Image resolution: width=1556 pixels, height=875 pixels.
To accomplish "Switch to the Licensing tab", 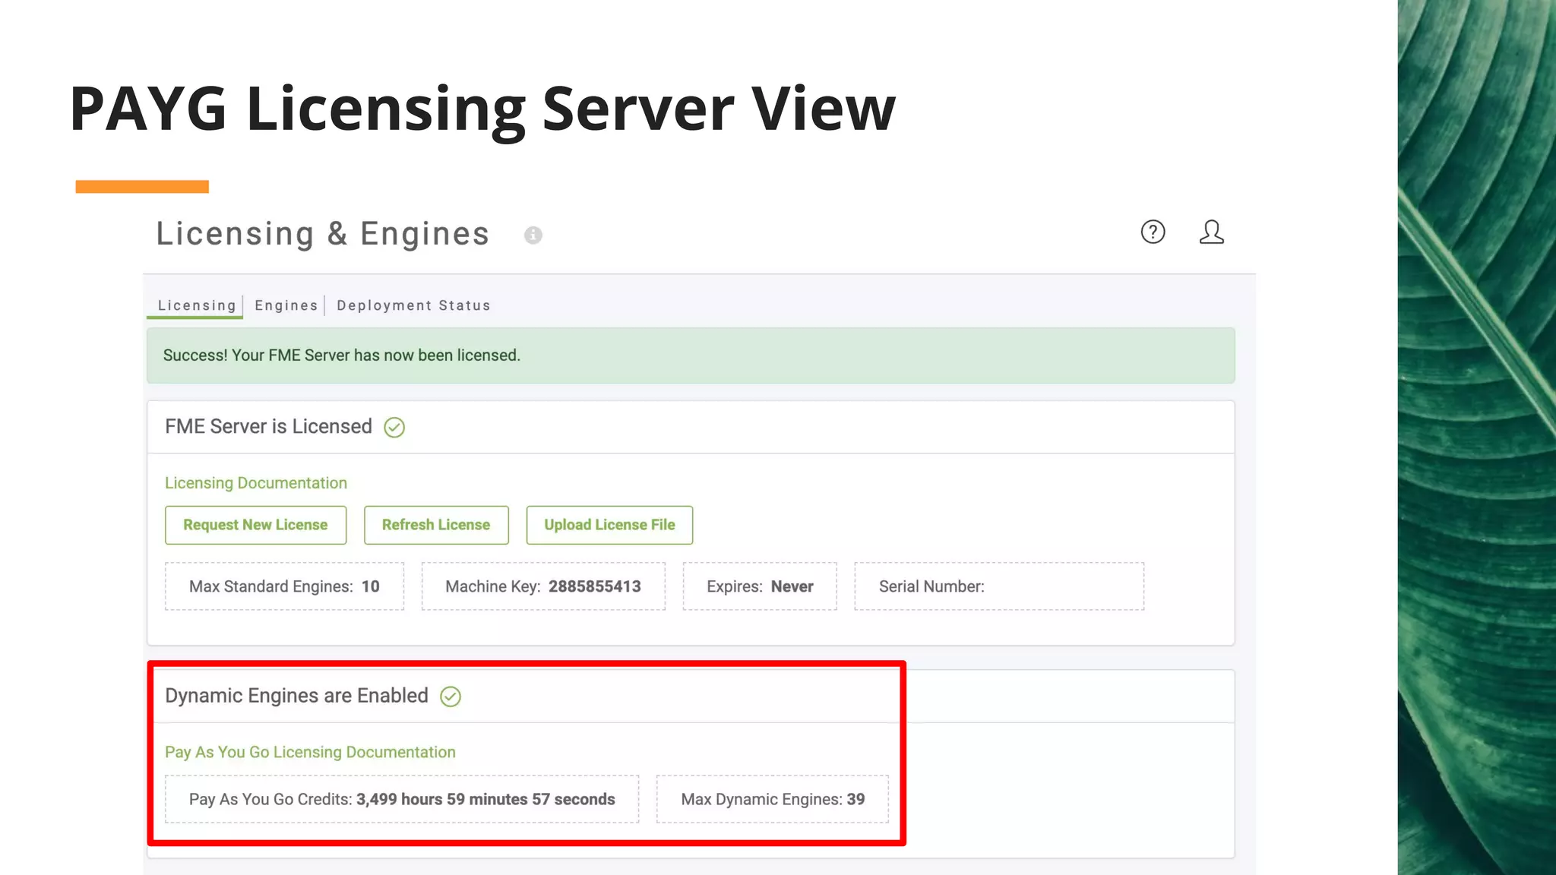I will (x=197, y=305).
